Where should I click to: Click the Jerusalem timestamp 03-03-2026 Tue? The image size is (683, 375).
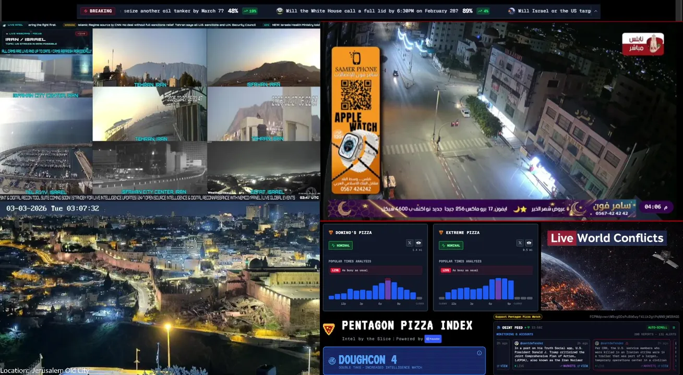(53, 208)
